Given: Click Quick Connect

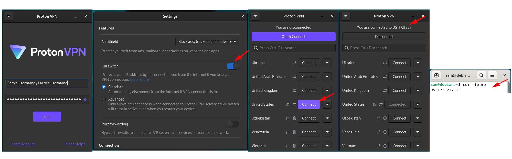Looking at the screenshot, I should click(x=294, y=37).
